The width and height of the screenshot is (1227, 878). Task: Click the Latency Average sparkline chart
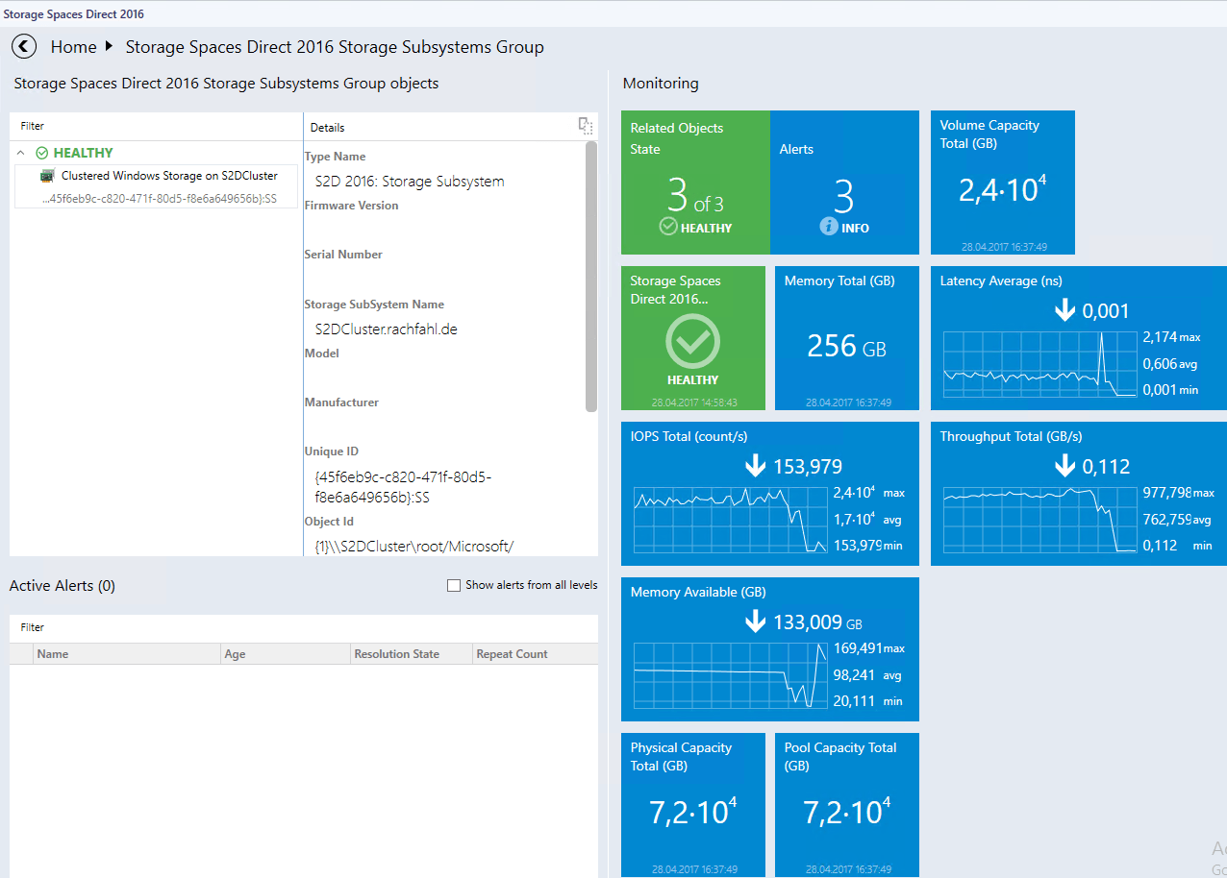click(1040, 365)
